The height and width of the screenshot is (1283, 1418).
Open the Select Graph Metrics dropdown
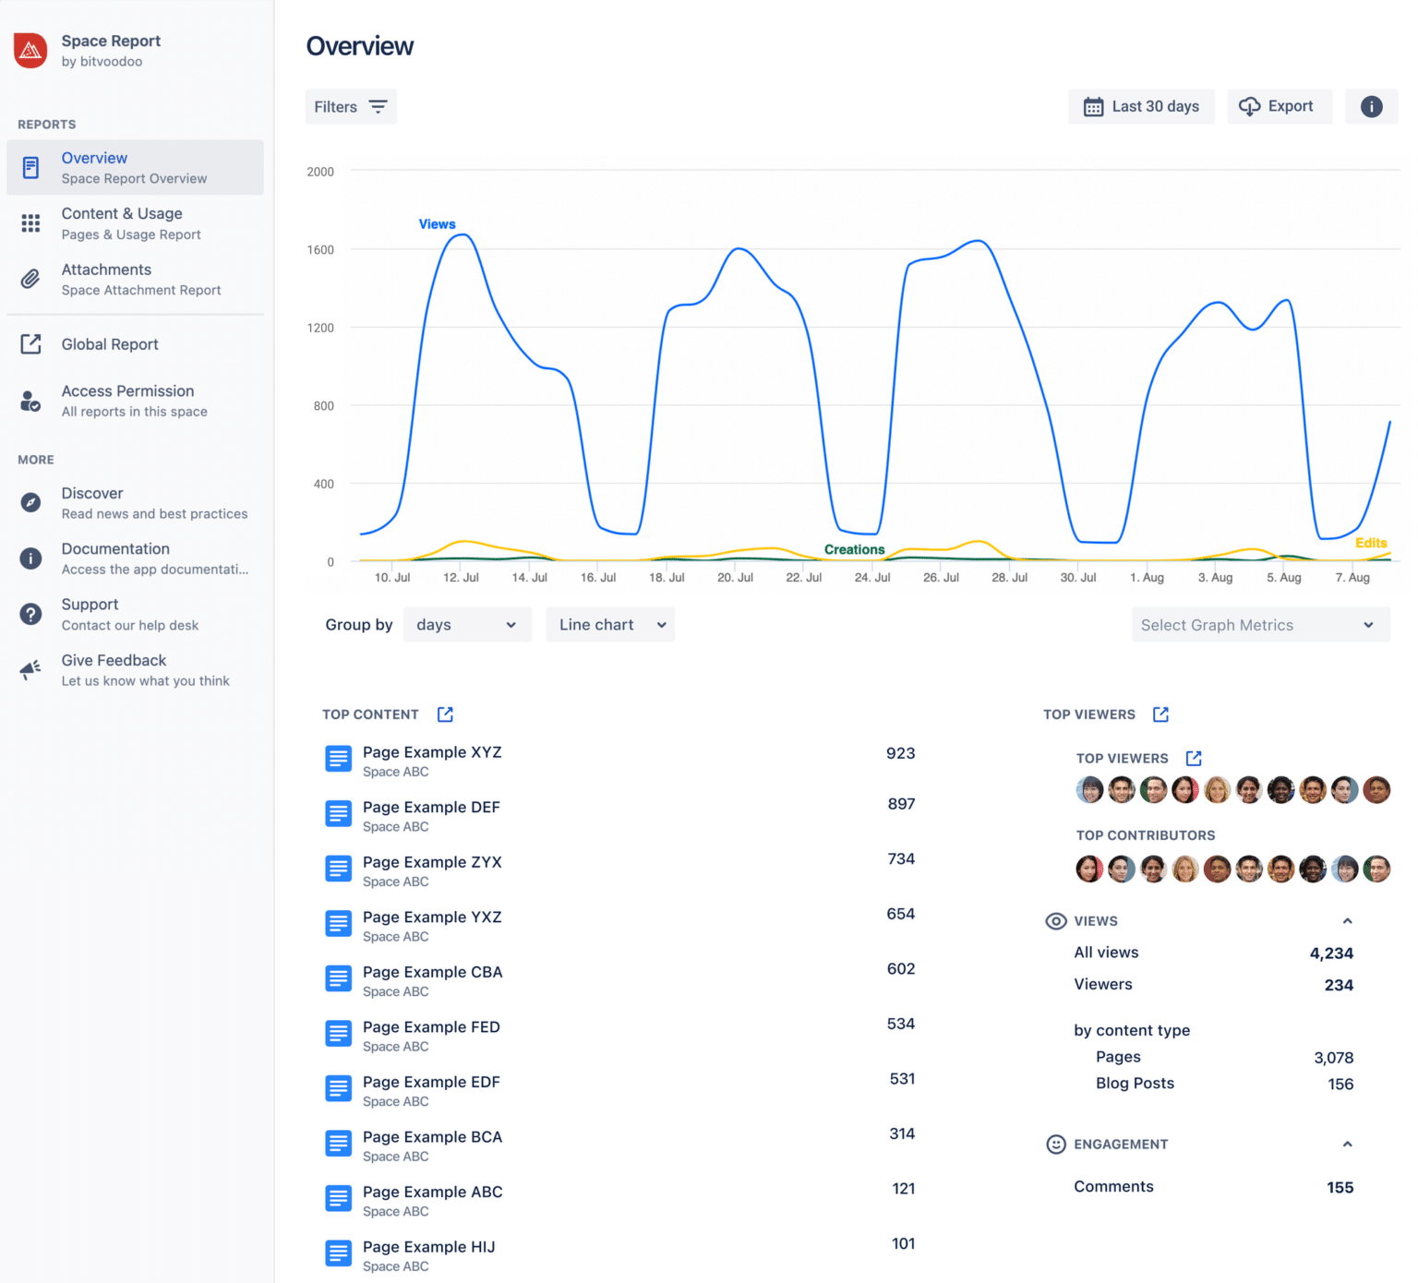tap(1260, 624)
